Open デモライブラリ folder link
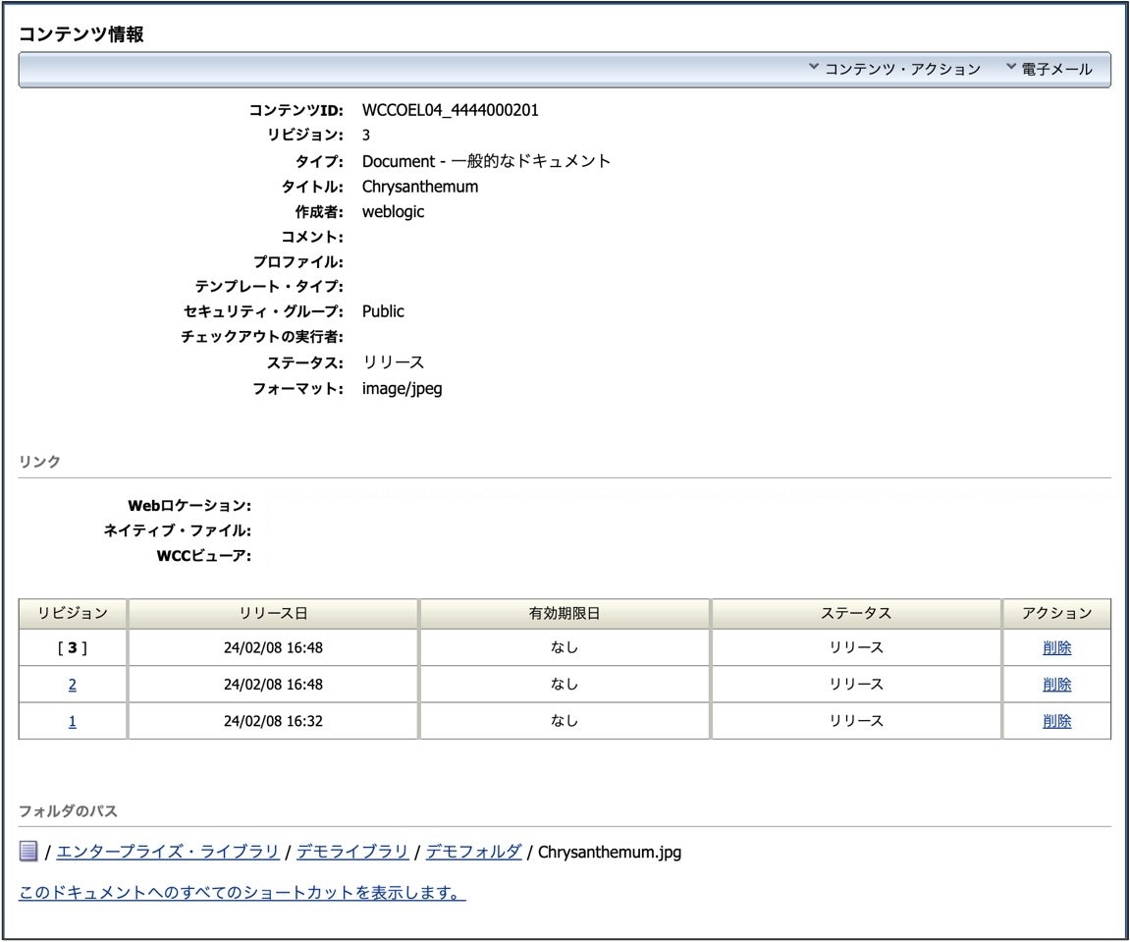1130x942 pixels. click(352, 852)
